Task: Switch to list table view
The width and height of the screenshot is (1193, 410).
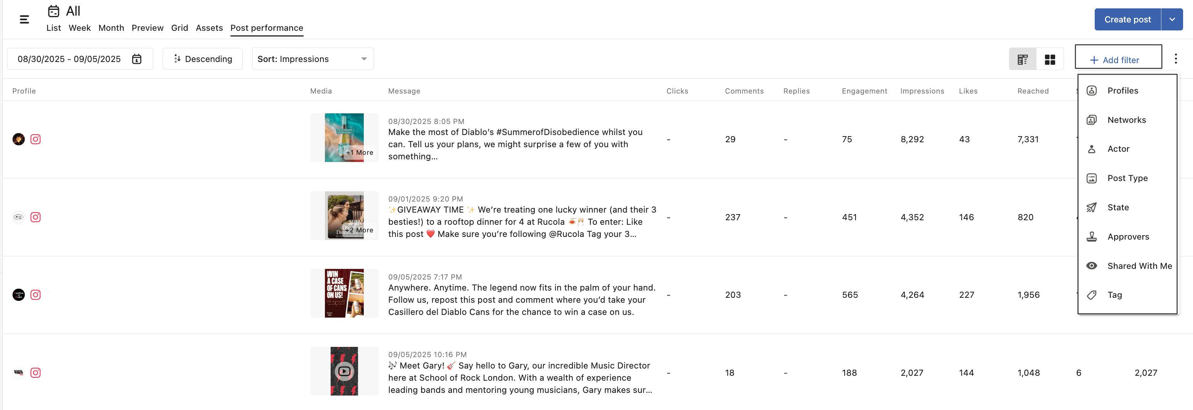Action: pos(1022,59)
